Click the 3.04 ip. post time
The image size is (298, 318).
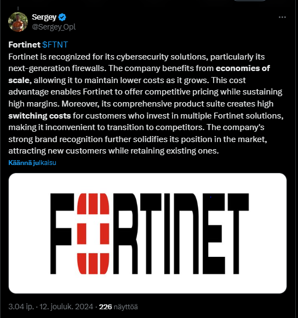pyautogui.click(x=21, y=307)
